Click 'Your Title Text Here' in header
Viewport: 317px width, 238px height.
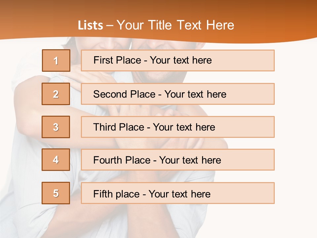175,25
